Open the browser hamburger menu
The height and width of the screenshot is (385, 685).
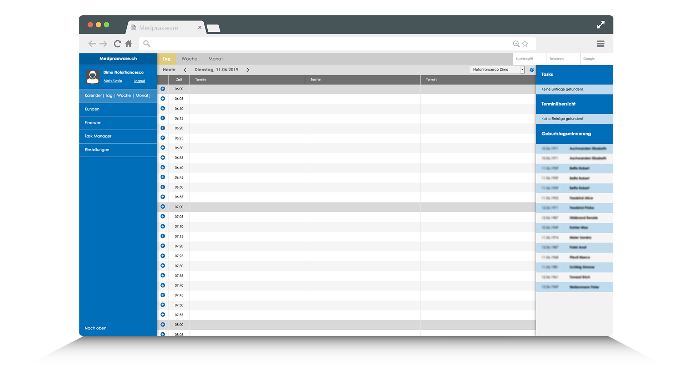pos(600,43)
